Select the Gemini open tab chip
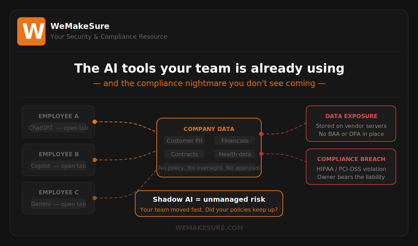 click(x=58, y=204)
